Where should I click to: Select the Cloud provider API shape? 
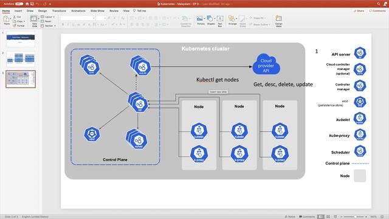[266, 64]
